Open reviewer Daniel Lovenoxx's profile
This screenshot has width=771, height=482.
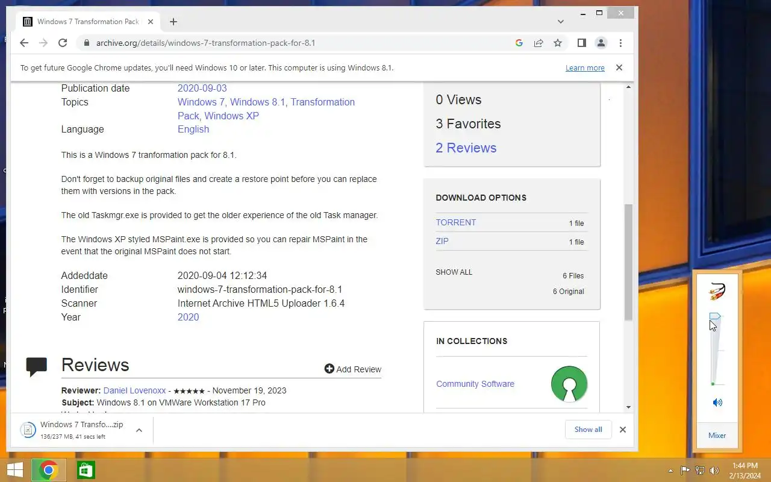[x=134, y=390]
